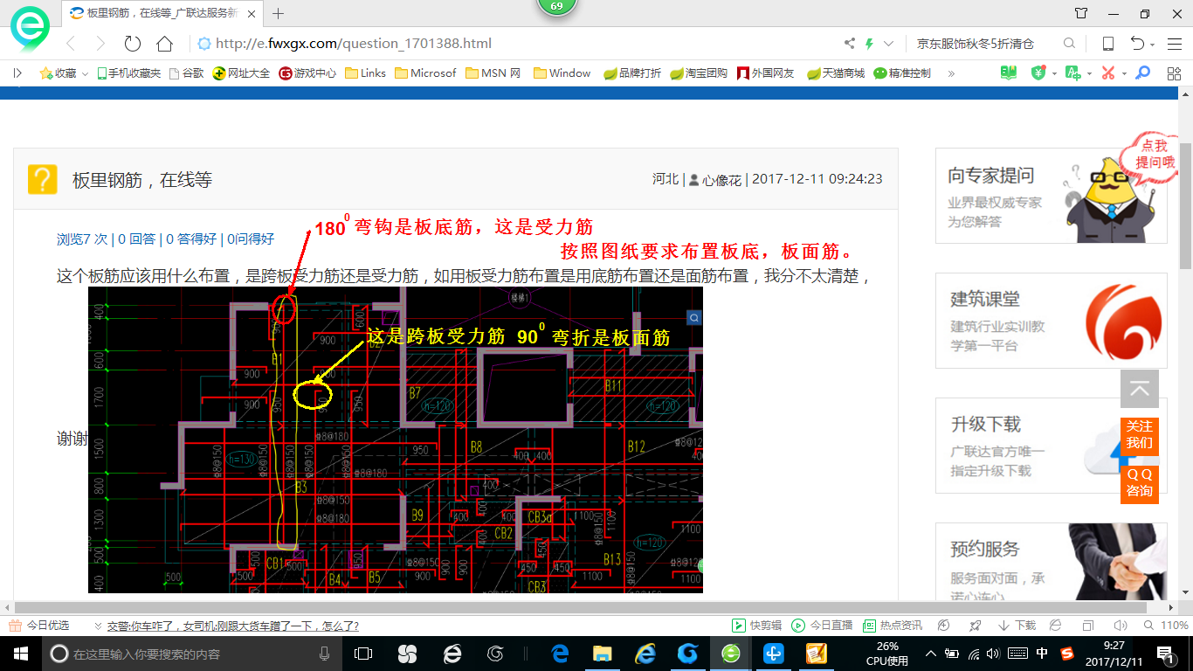Click the Windows Start button
Image resolution: width=1193 pixels, height=671 pixels.
tap(20, 654)
